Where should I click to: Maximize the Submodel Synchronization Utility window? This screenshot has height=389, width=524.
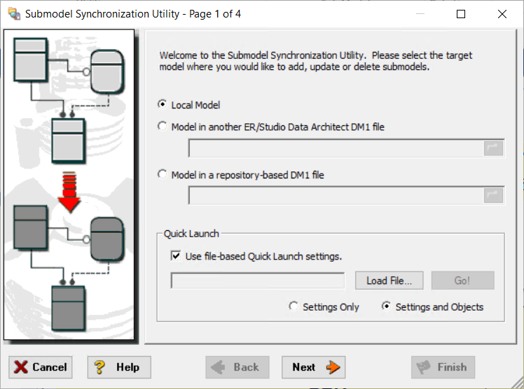[x=461, y=14]
